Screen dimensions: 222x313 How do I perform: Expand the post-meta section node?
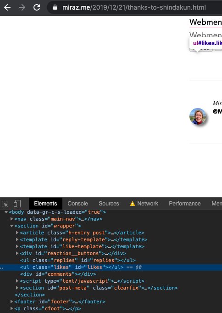(x=17, y=288)
